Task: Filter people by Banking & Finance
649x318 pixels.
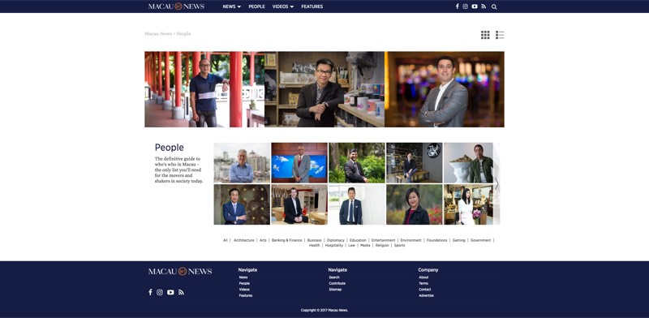Action: tap(287, 240)
